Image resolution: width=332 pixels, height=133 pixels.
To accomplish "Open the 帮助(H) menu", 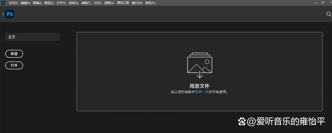I will [x=150, y=3].
